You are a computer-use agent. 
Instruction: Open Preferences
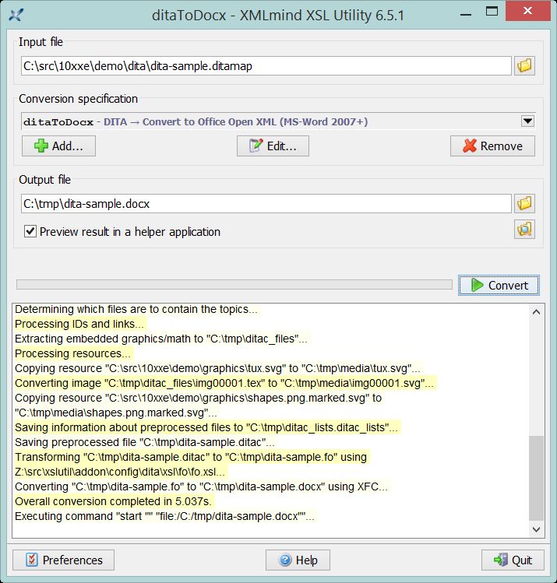point(64,560)
